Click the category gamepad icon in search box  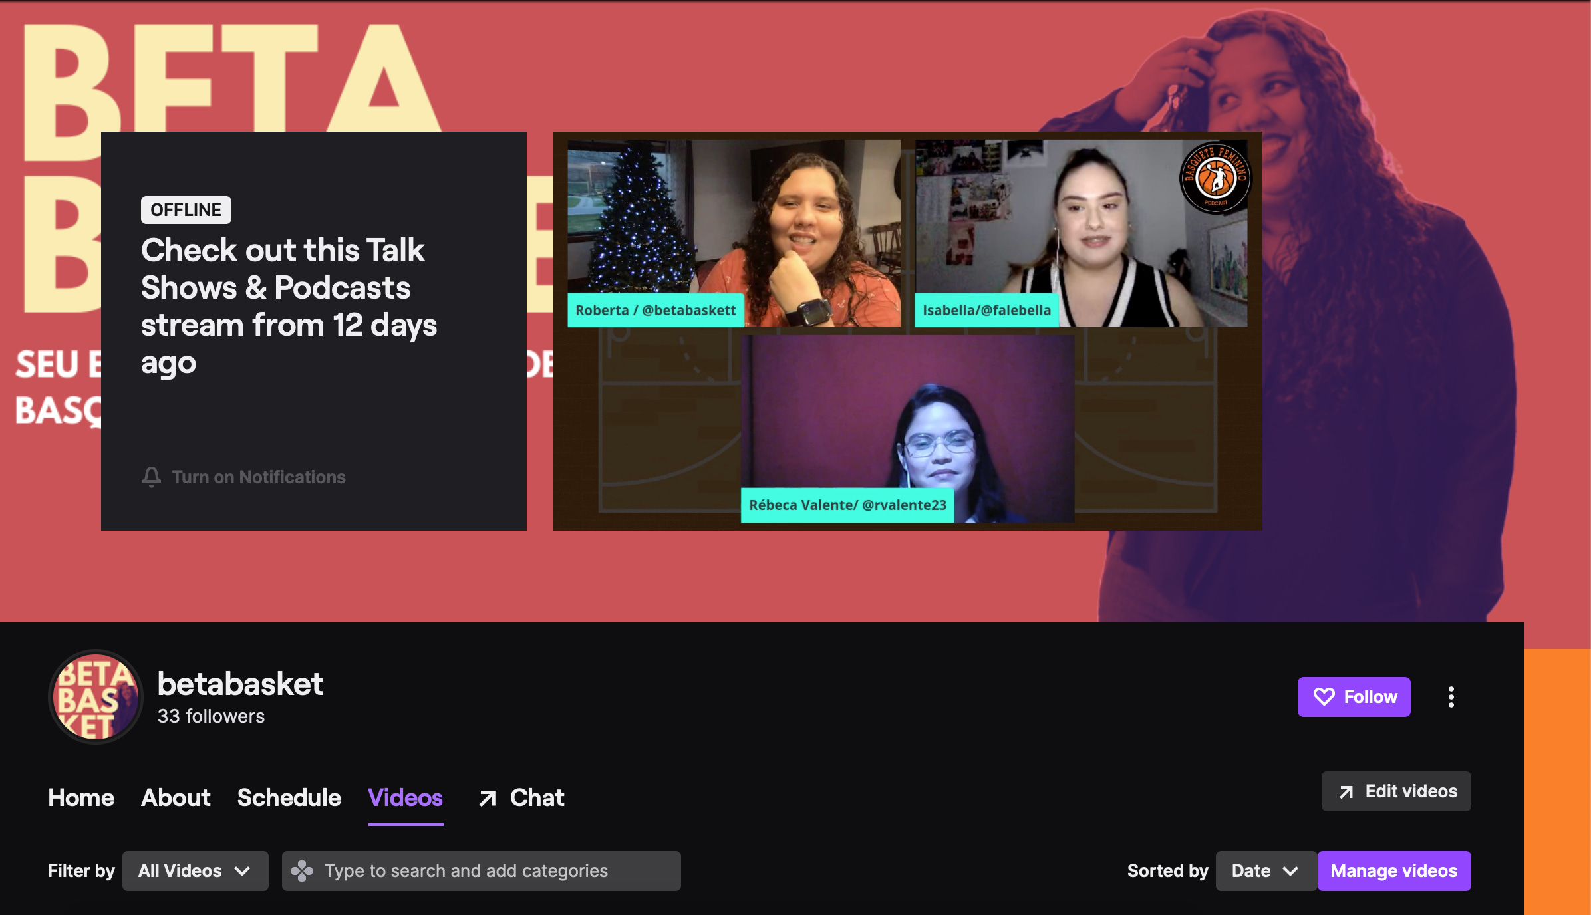click(x=302, y=871)
